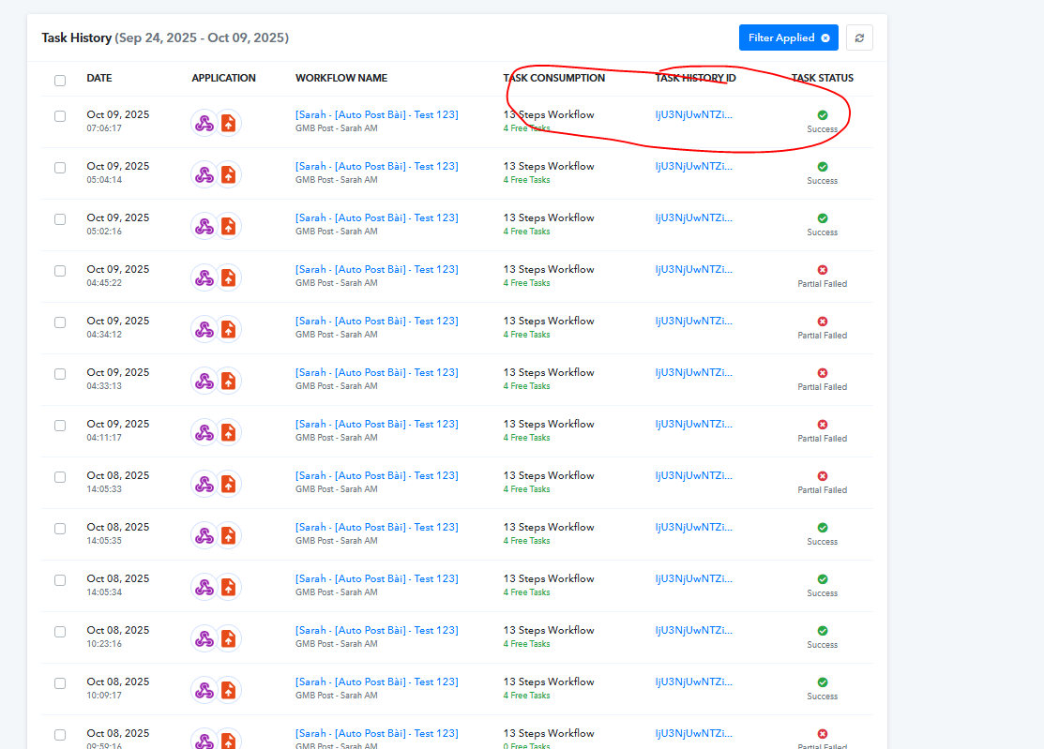Open the Task History ID link for the 07:06:17 task
This screenshot has height=749, width=1044.
click(x=693, y=114)
